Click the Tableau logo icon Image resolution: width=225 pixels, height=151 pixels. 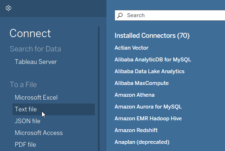click(x=9, y=8)
